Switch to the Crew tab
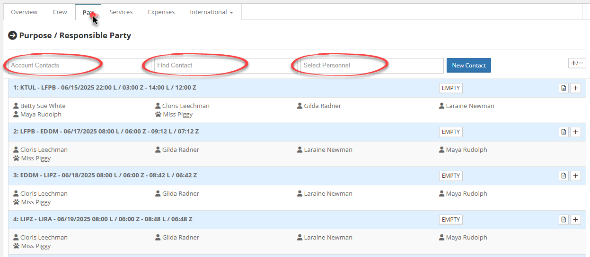This screenshot has width=590, height=257. [60, 12]
